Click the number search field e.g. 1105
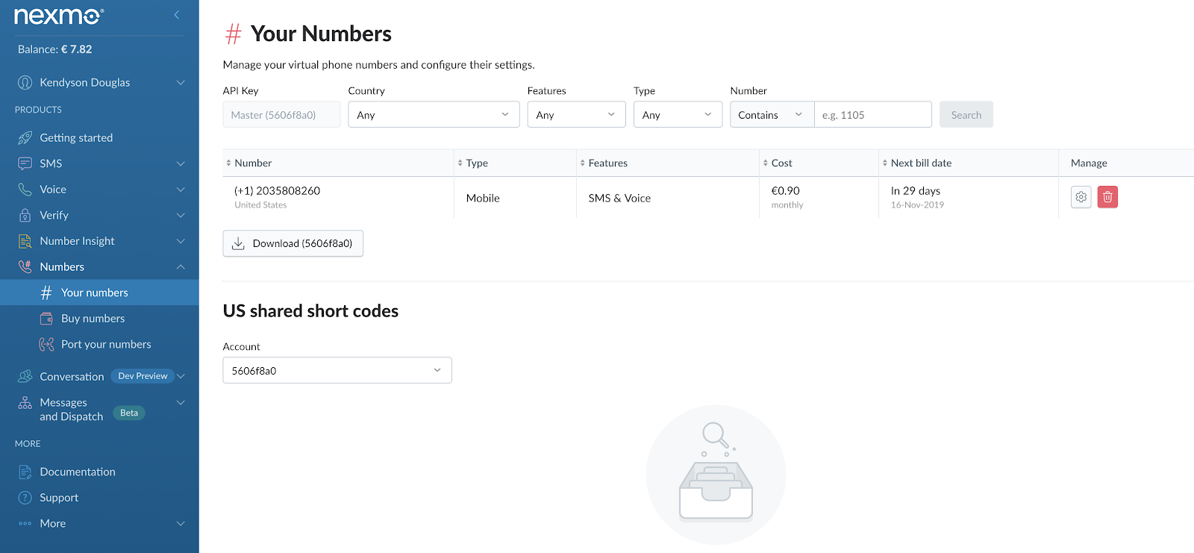Viewport: 1194px width, 553px height. 873,114
